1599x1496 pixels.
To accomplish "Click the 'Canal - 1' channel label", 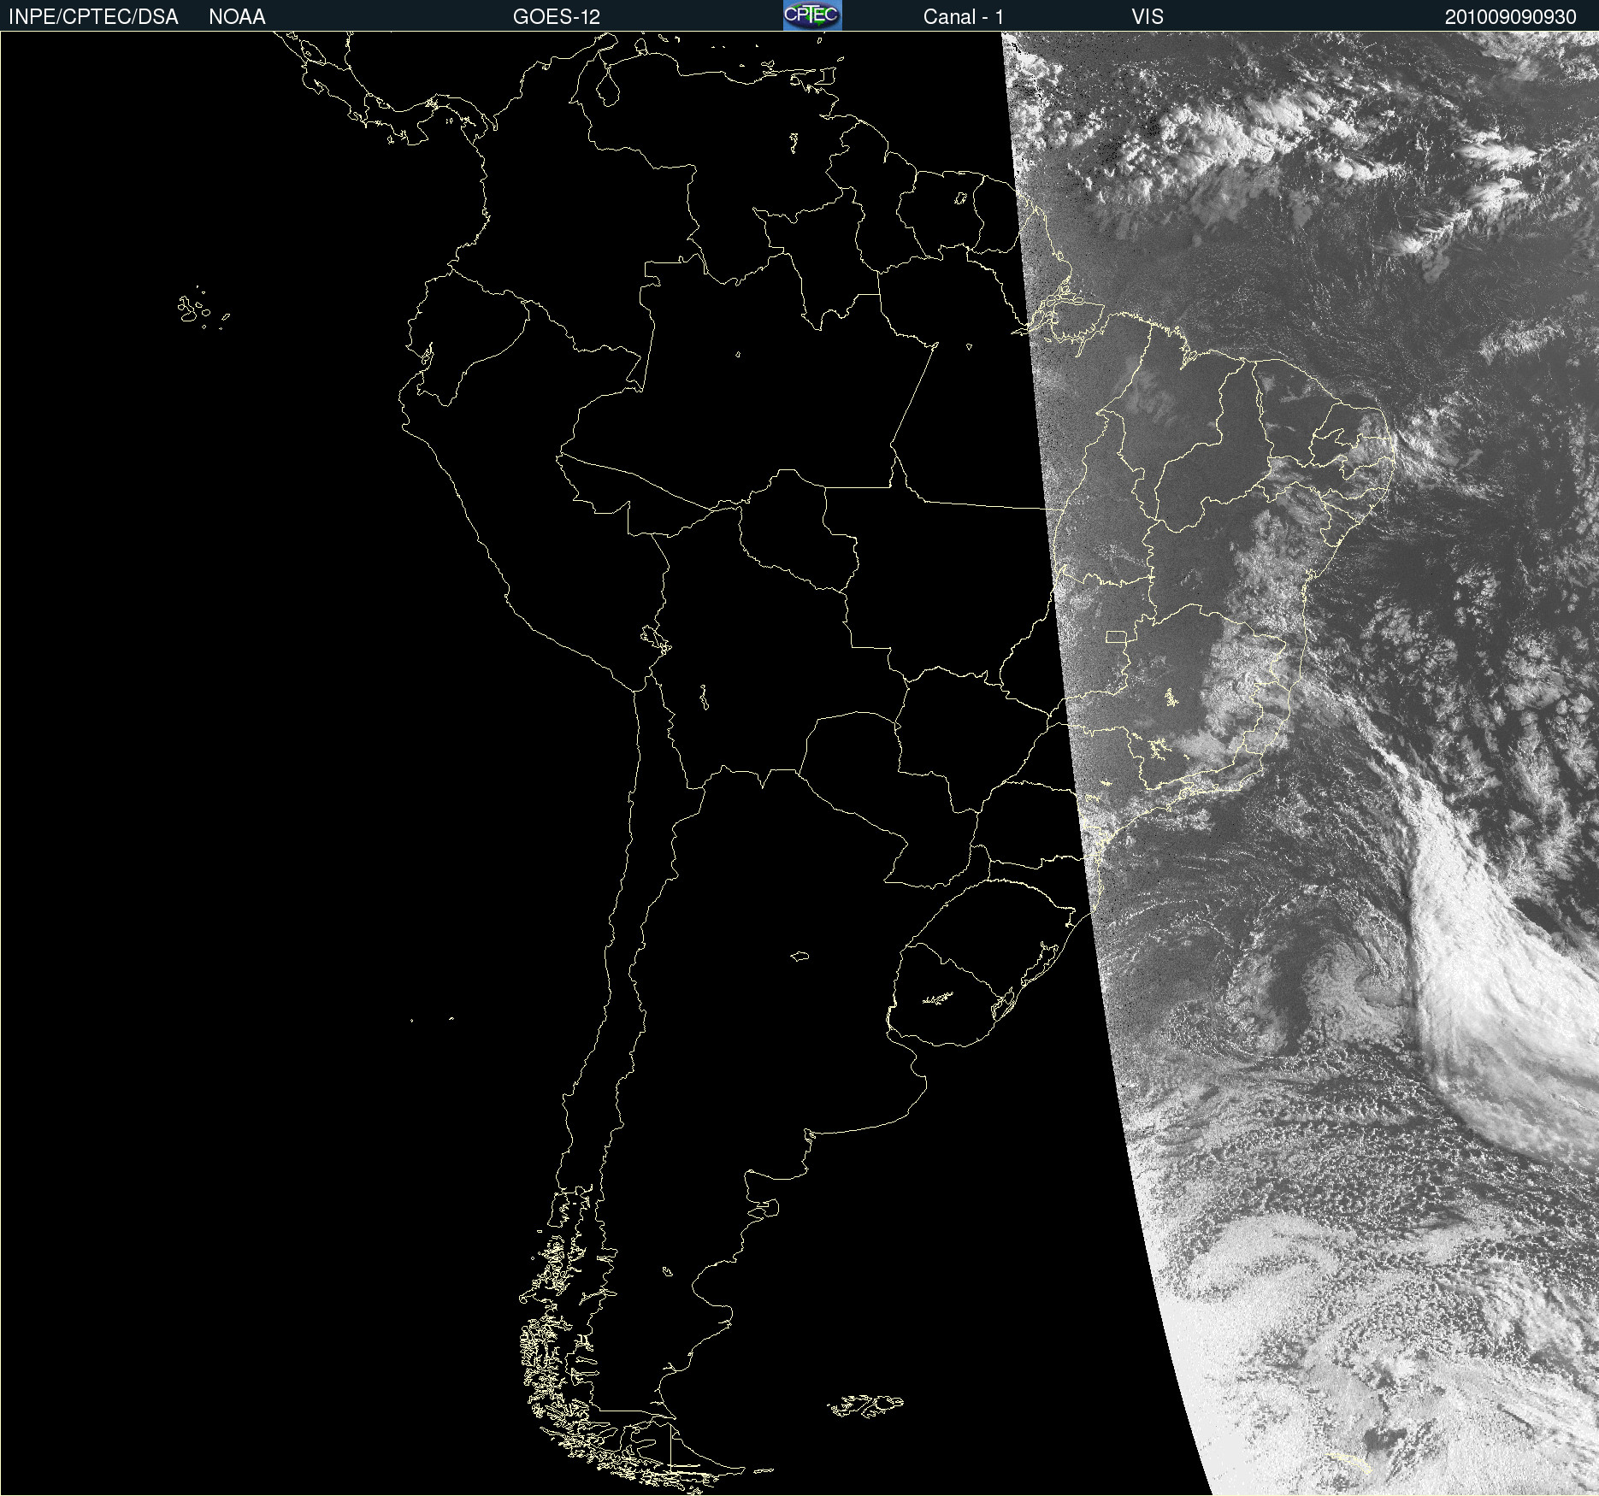I will click(963, 17).
